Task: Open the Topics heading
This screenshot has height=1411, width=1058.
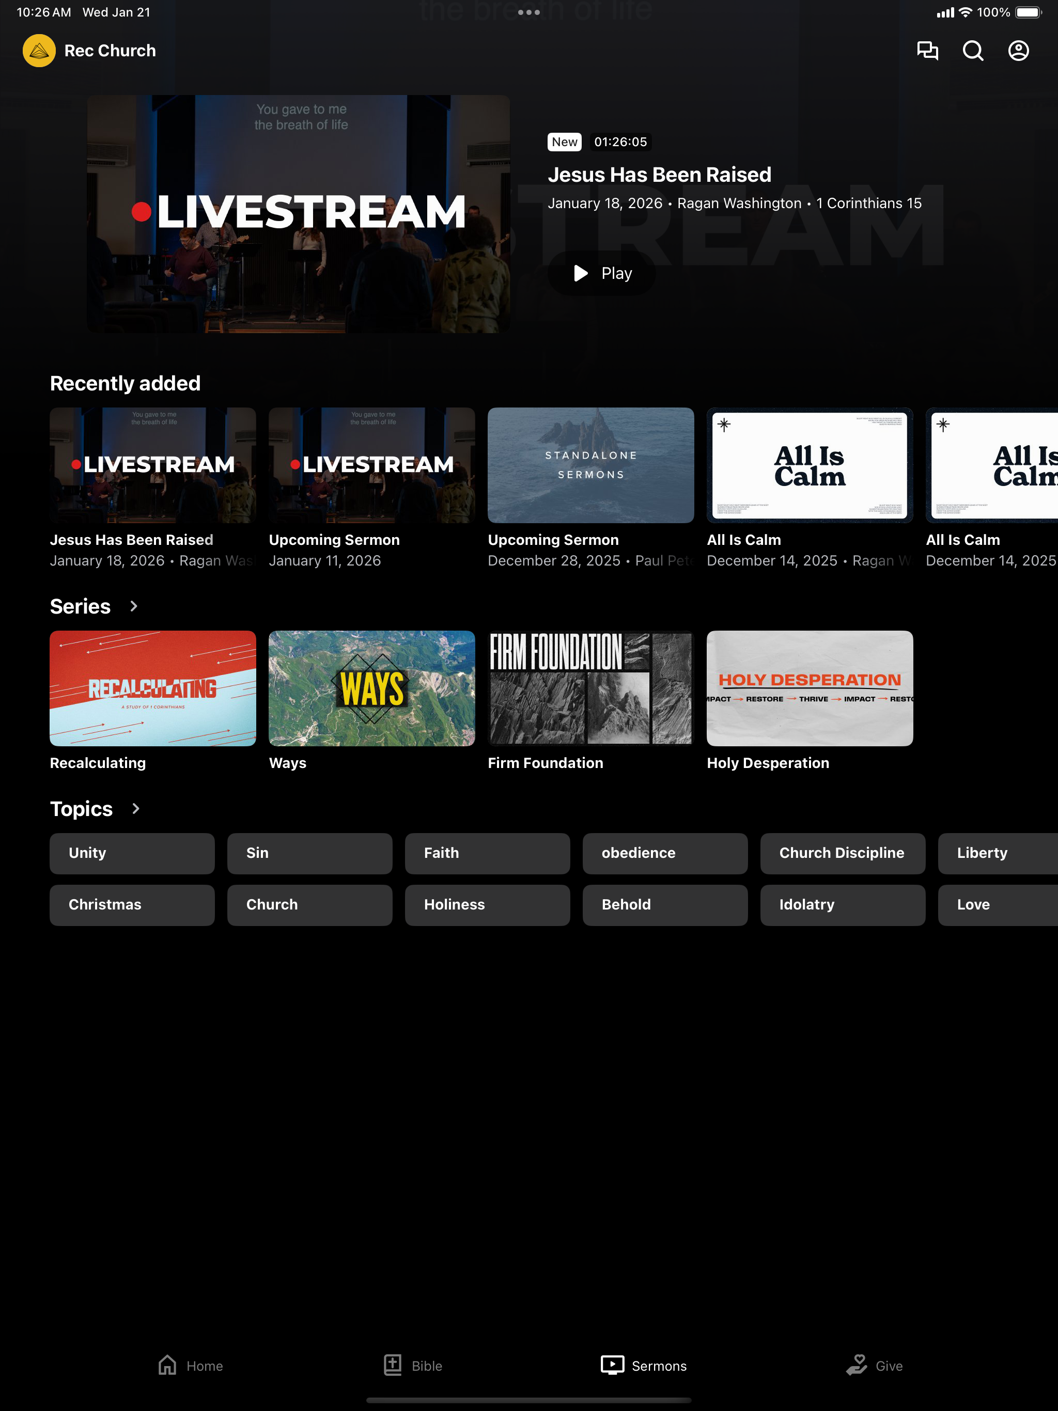Action: (81, 808)
